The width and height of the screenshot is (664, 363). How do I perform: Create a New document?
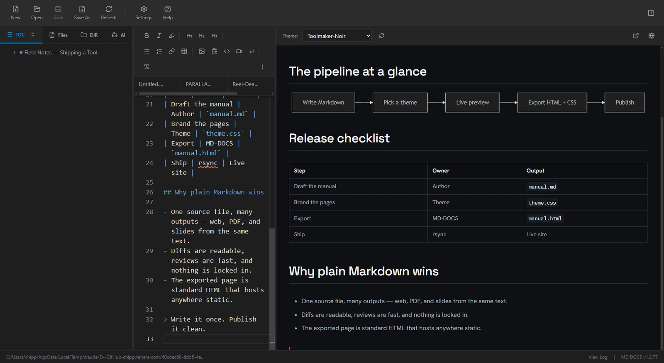(x=15, y=12)
